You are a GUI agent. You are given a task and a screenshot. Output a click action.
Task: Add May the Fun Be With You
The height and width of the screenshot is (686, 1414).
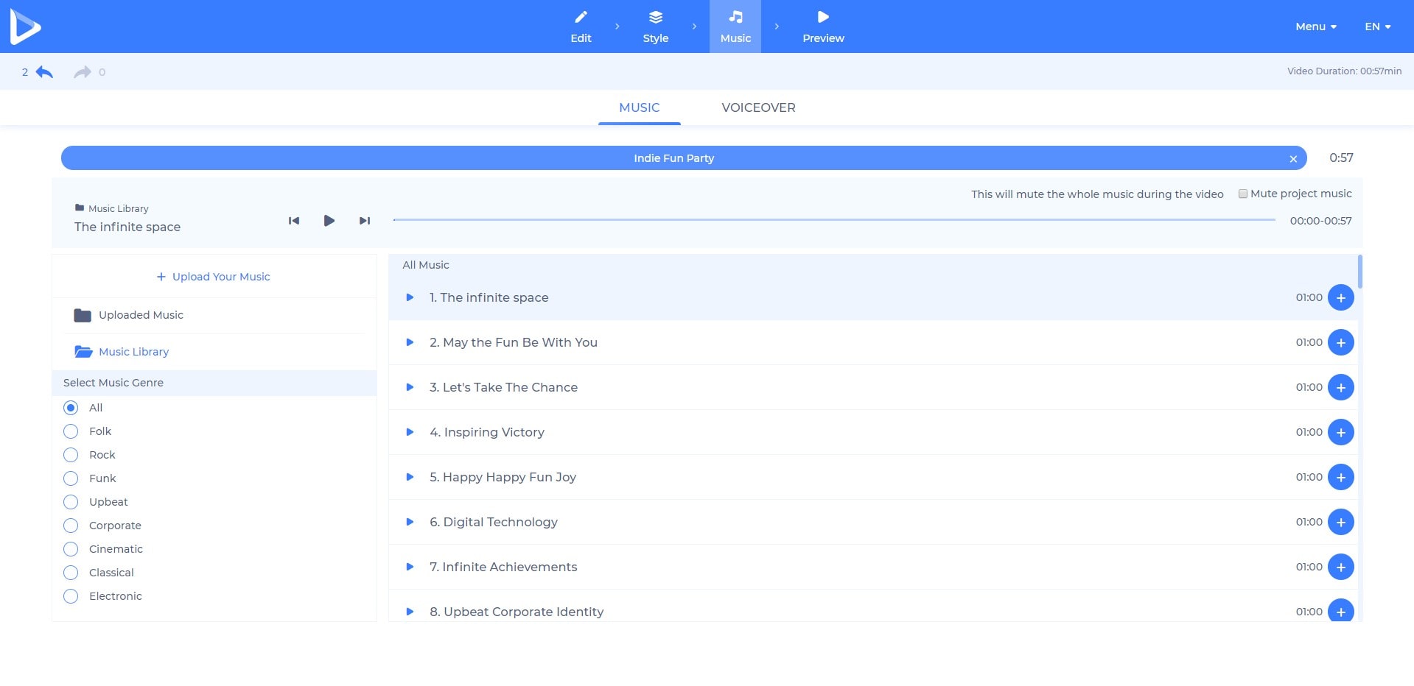tap(1340, 343)
